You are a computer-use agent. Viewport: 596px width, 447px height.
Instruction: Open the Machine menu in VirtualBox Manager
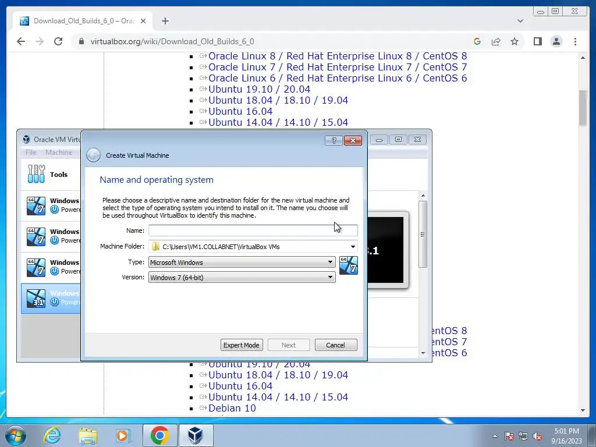pos(59,152)
